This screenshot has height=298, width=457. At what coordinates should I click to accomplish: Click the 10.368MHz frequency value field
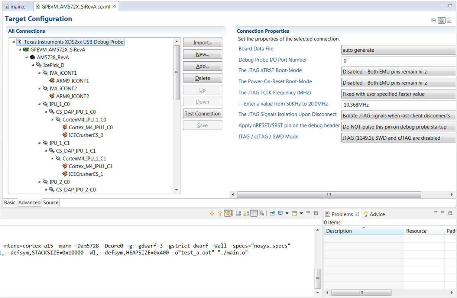click(399, 105)
